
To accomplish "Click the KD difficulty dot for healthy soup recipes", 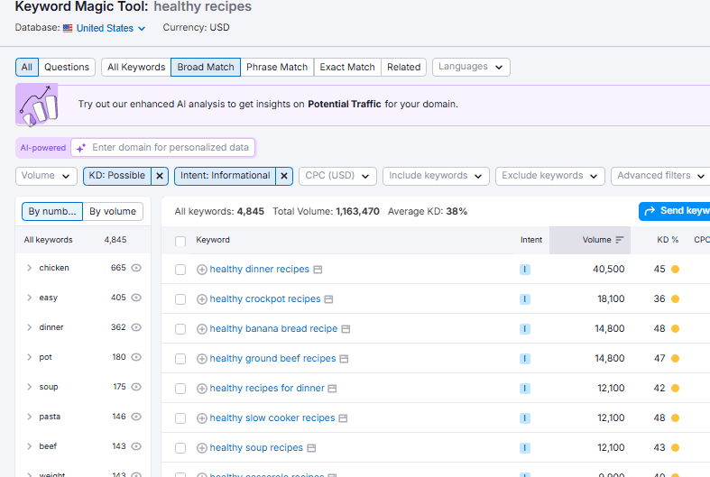I will (675, 448).
